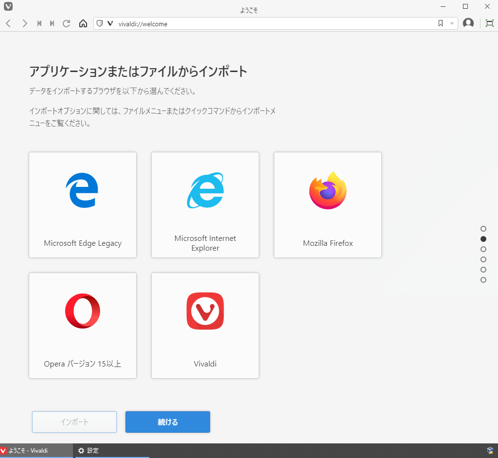Click the Vivaldi menu logo button

(8, 6)
